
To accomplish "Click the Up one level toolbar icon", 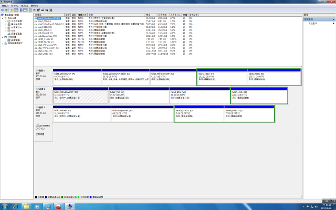I will (12, 10).
